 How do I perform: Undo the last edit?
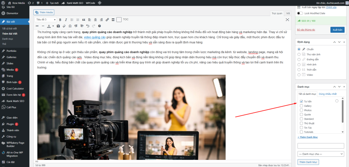[x=88, y=26]
